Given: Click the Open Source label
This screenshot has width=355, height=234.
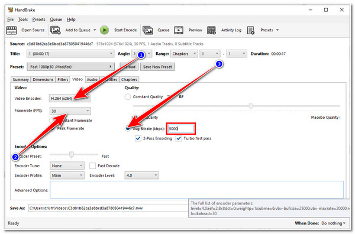Looking at the screenshot, I should point(33,30).
